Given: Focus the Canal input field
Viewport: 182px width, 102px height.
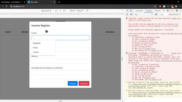Looking at the screenshot, I should click(60, 38).
